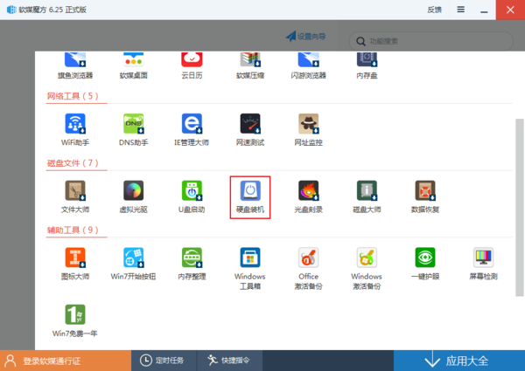Image resolution: width=525 pixels, height=371 pixels.
Task: Open 光盘刻录 disc burning tool
Action: (308, 195)
